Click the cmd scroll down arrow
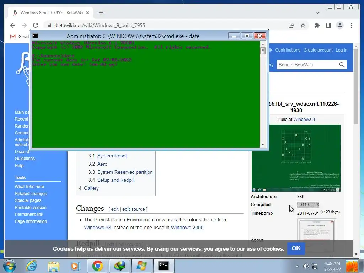 263,145
